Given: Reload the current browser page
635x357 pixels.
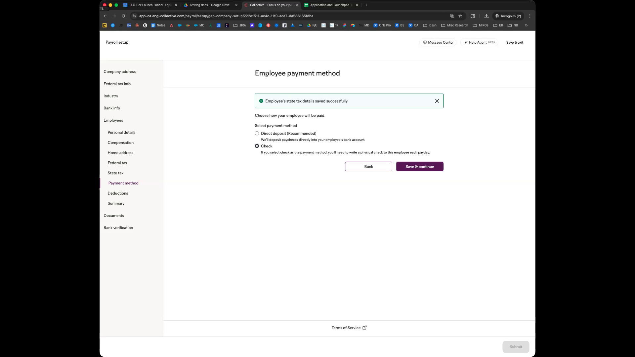Looking at the screenshot, I should click(123, 16).
